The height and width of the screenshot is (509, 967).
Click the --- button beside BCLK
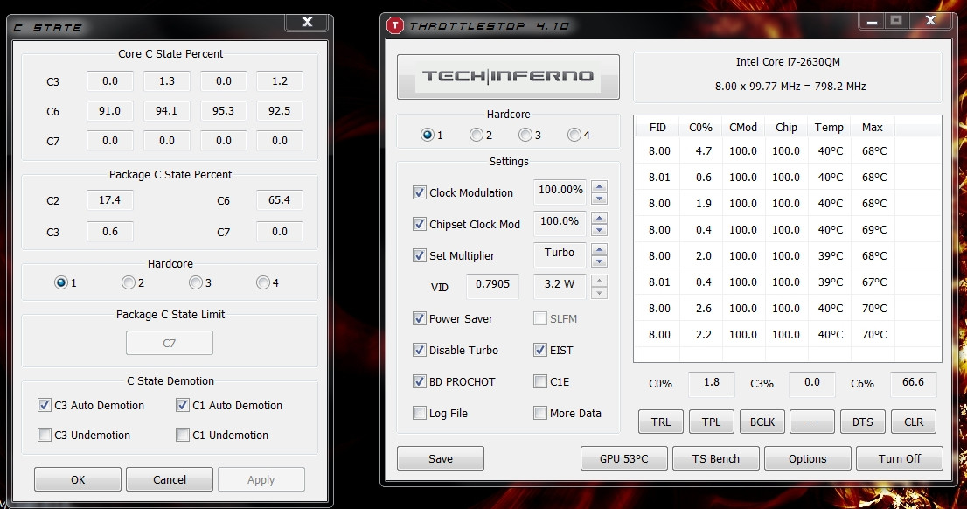click(811, 422)
